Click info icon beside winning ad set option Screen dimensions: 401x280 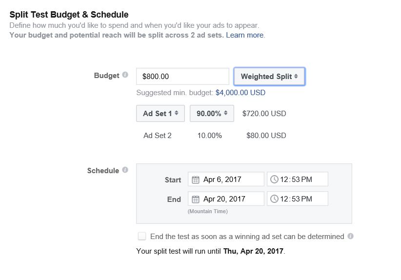tap(350, 236)
